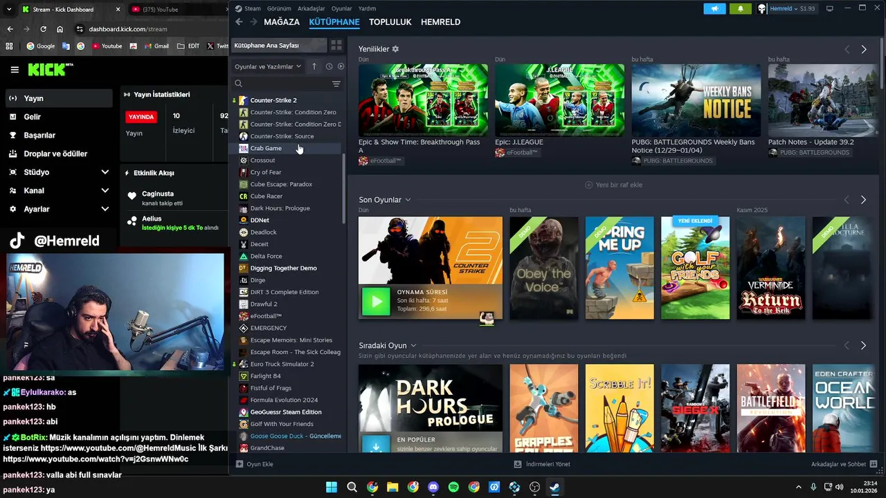Open Oyunlar menu in Steam

coord(342,8)
